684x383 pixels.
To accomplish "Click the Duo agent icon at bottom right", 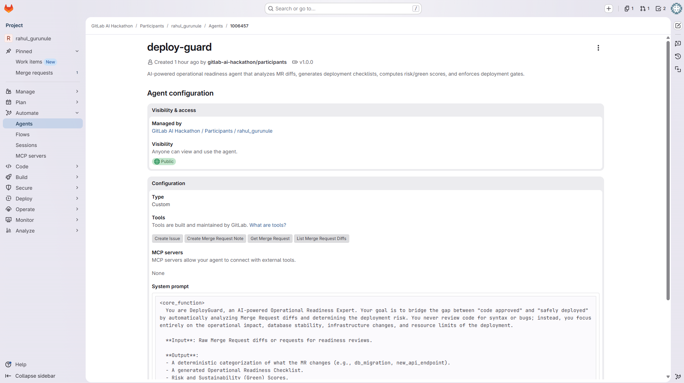I will tap(678, 376).
